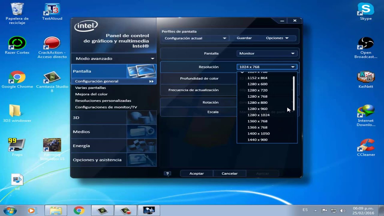The width and height of the screenshot is (384, 216).
Task: Launch Razer Cortex from the desktop
Action: 17,46
